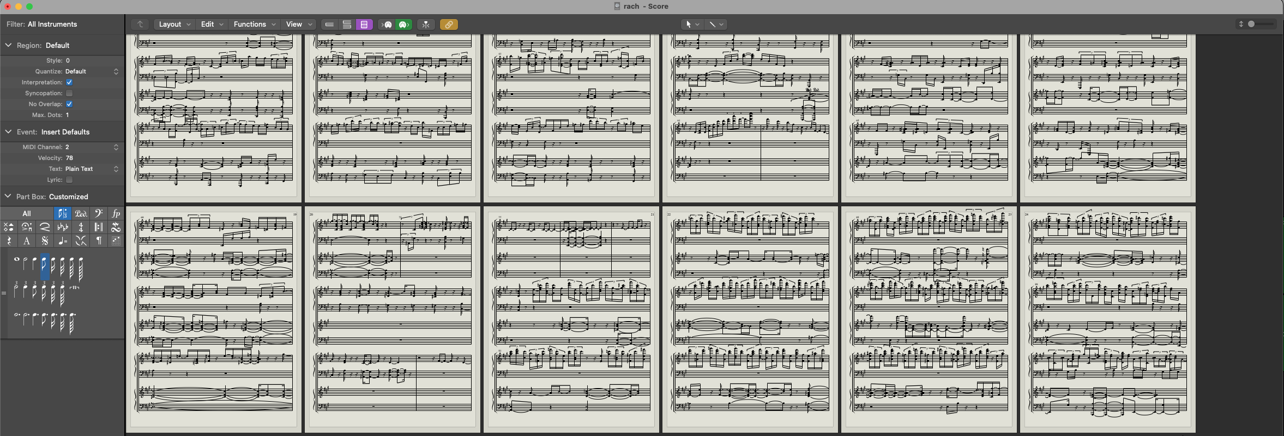Image resolution: width=1284 pixels, height=436 pixels.
Task: Click score page 22
Action: [x=750, y=319]
